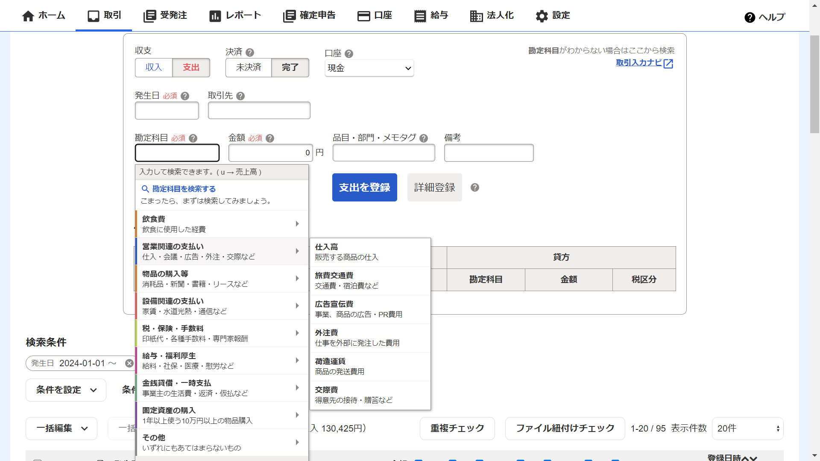Viewport: 820px width, 461px height.
Task: Focus the 品目・部門・メモタグ field
Action: [384, 153]
